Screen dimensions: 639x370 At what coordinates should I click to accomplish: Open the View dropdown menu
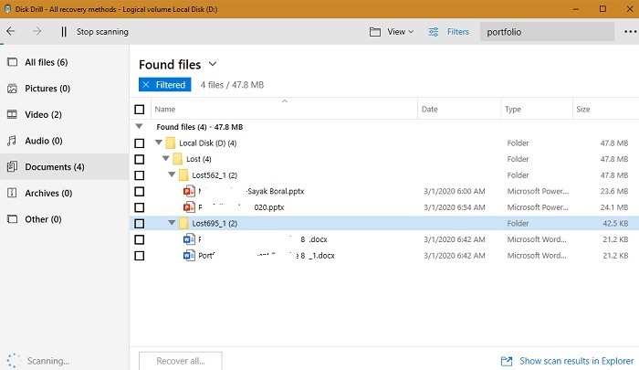400,32
